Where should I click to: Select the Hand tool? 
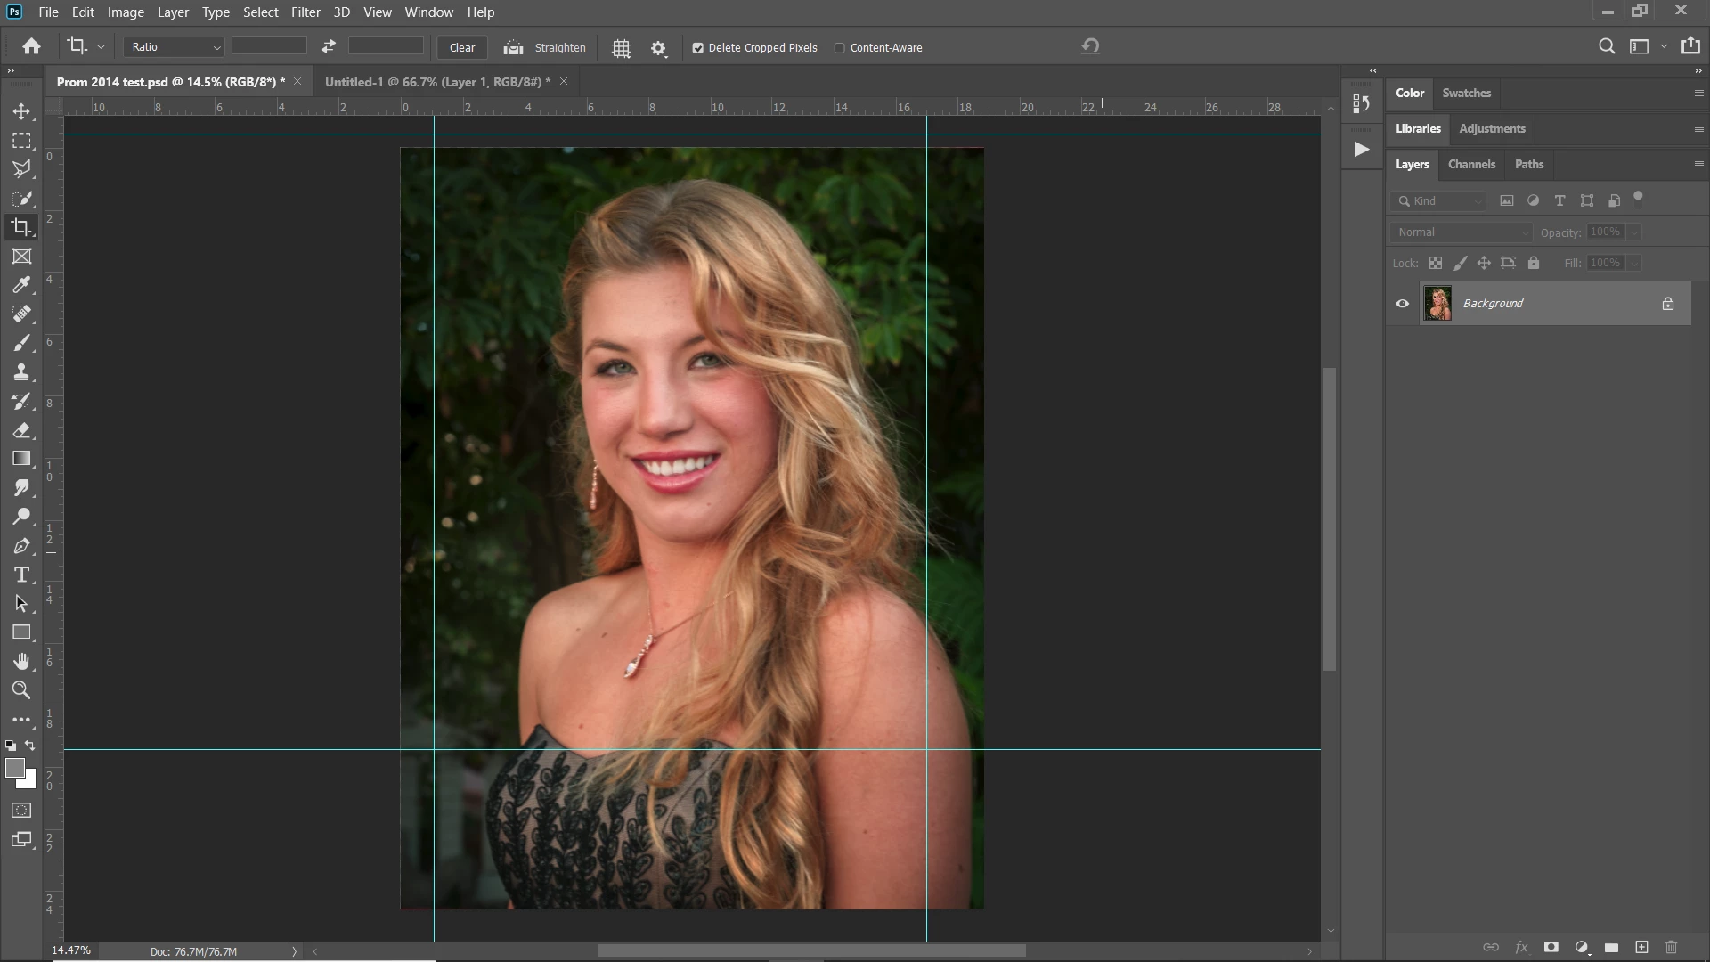(x=21, y=661)
